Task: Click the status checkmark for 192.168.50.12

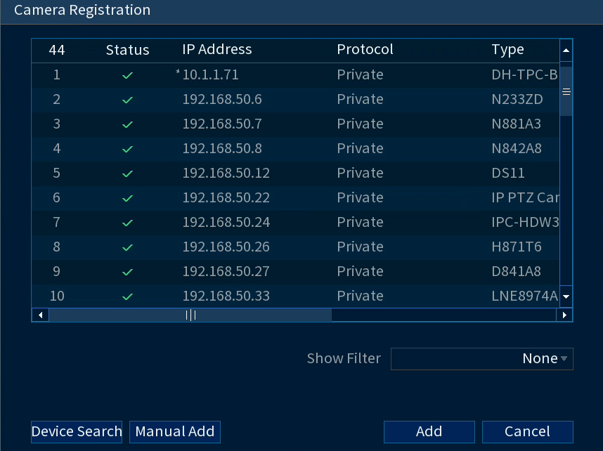Action: pyautogui.click(x=127, y=174)
